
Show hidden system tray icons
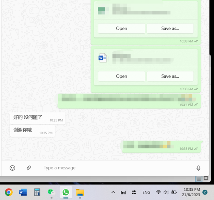tap(113, 192)
